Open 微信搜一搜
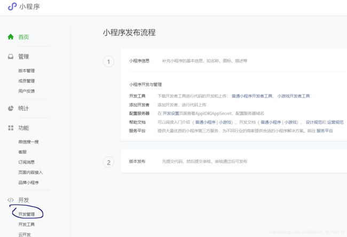 coord(28,142)
